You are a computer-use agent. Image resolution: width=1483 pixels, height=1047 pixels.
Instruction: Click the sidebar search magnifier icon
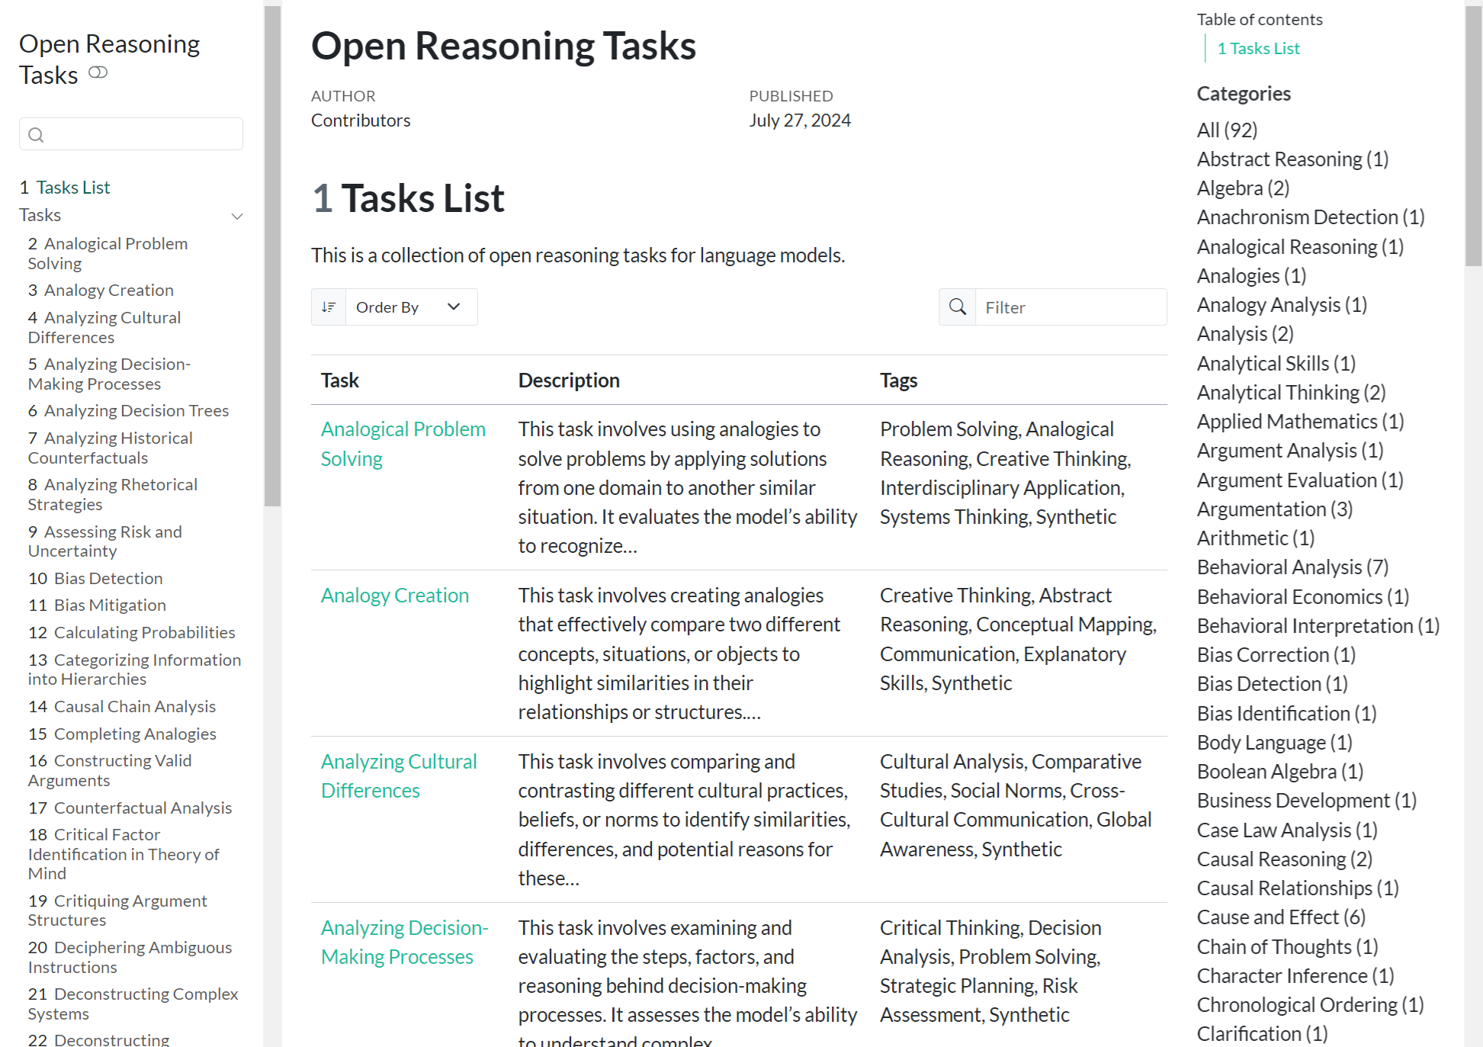36,135
